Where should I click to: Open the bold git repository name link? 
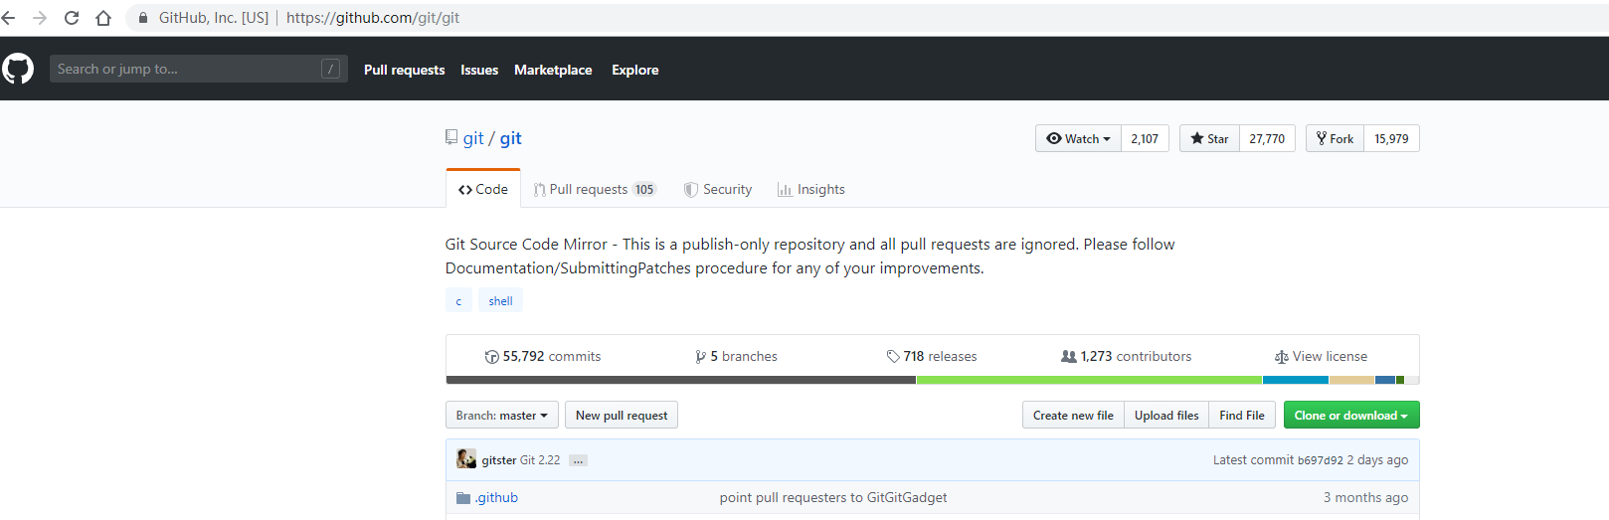pos(510,138)
